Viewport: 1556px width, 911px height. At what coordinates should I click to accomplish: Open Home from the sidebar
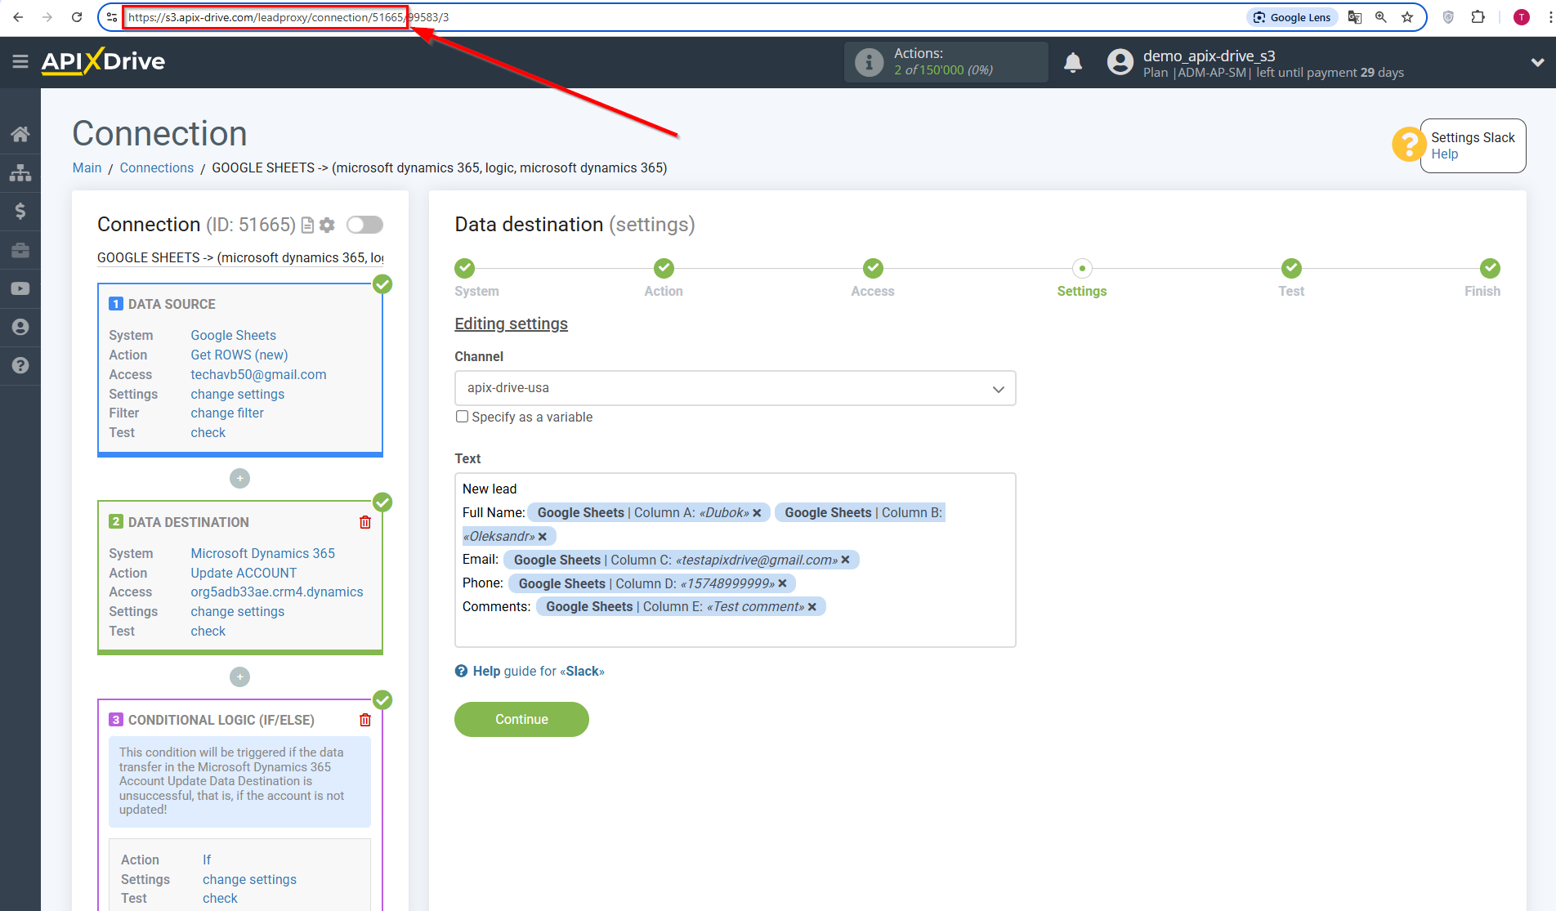[x=20, y=134]
